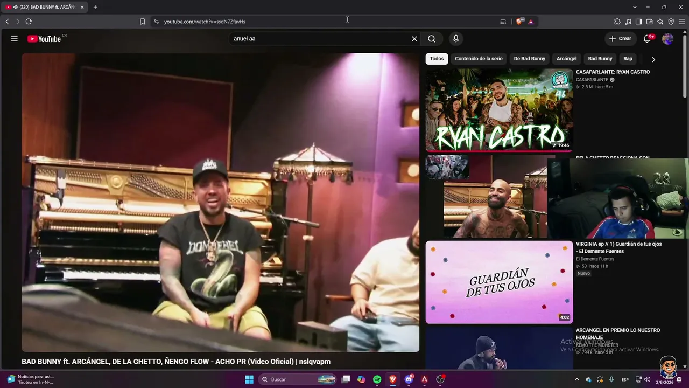Reload the page
689x388 pixels.
tap(29, 22)
